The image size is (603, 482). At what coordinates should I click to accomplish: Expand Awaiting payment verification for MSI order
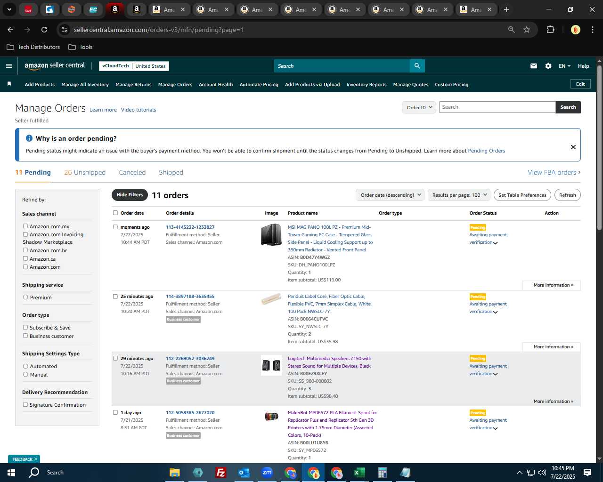(x=496, y=243)
